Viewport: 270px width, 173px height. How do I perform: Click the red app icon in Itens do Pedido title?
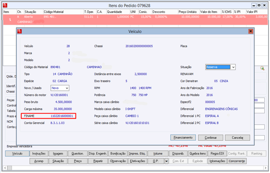coord(5,6)
